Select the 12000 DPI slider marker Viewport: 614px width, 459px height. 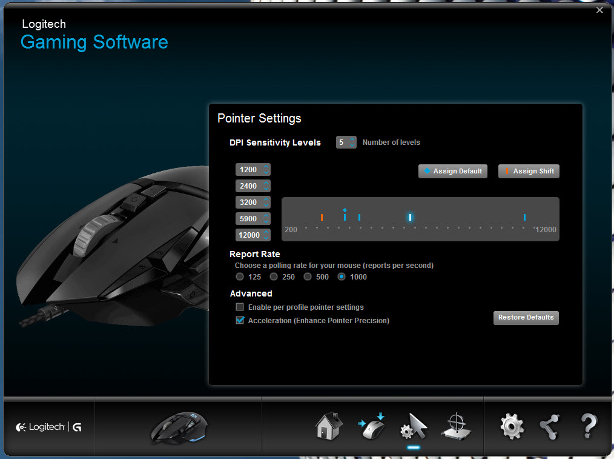[524, 217]
